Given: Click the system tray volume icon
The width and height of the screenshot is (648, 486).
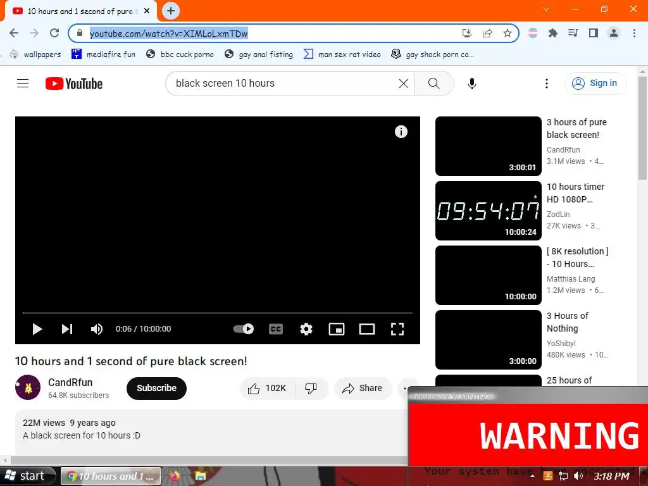Looking at the screenshot, I should coord(578,476).
